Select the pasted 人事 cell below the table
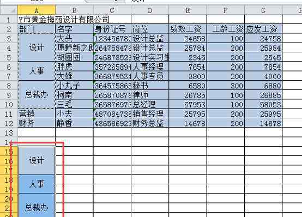This screenshot has height=217, width=302. 37,184
